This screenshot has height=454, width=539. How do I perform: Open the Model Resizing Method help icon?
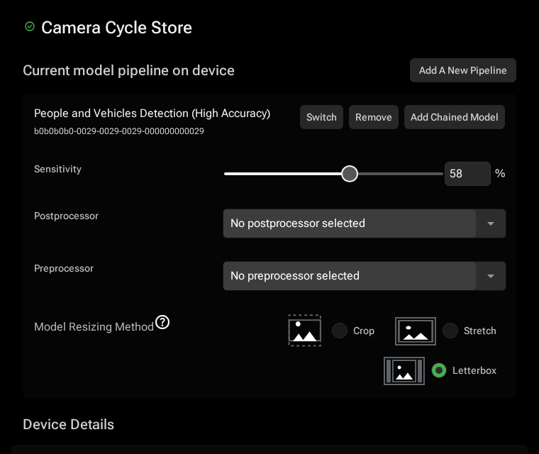162,322
